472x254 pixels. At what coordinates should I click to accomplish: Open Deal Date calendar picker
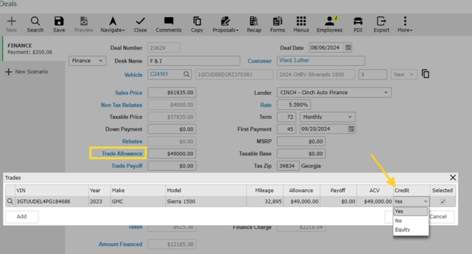pyautogui.click(x=348, y=47)
